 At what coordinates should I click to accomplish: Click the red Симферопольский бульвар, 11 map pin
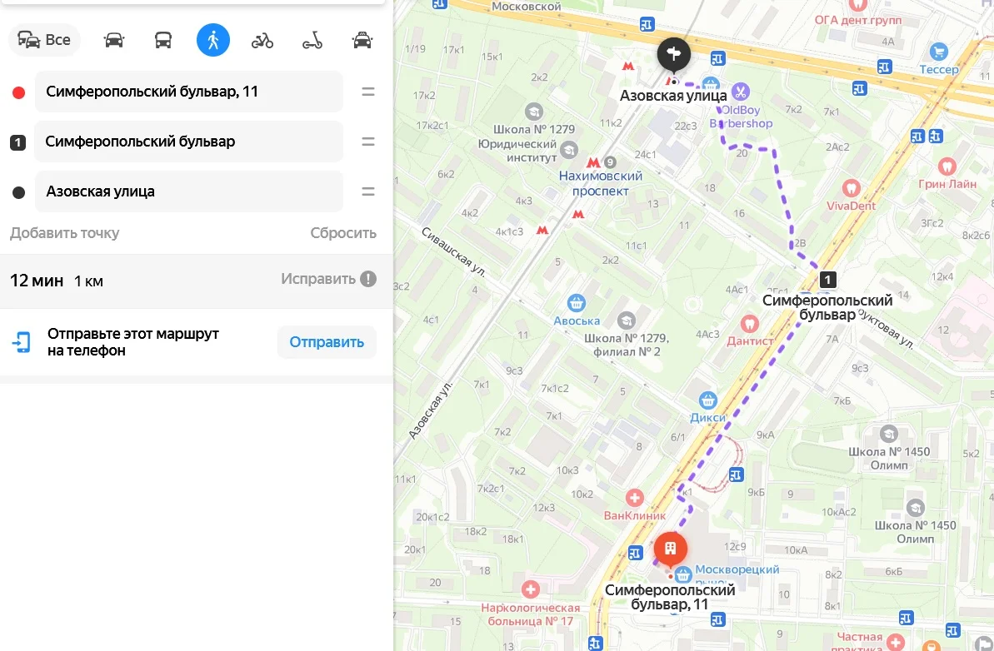670,549
